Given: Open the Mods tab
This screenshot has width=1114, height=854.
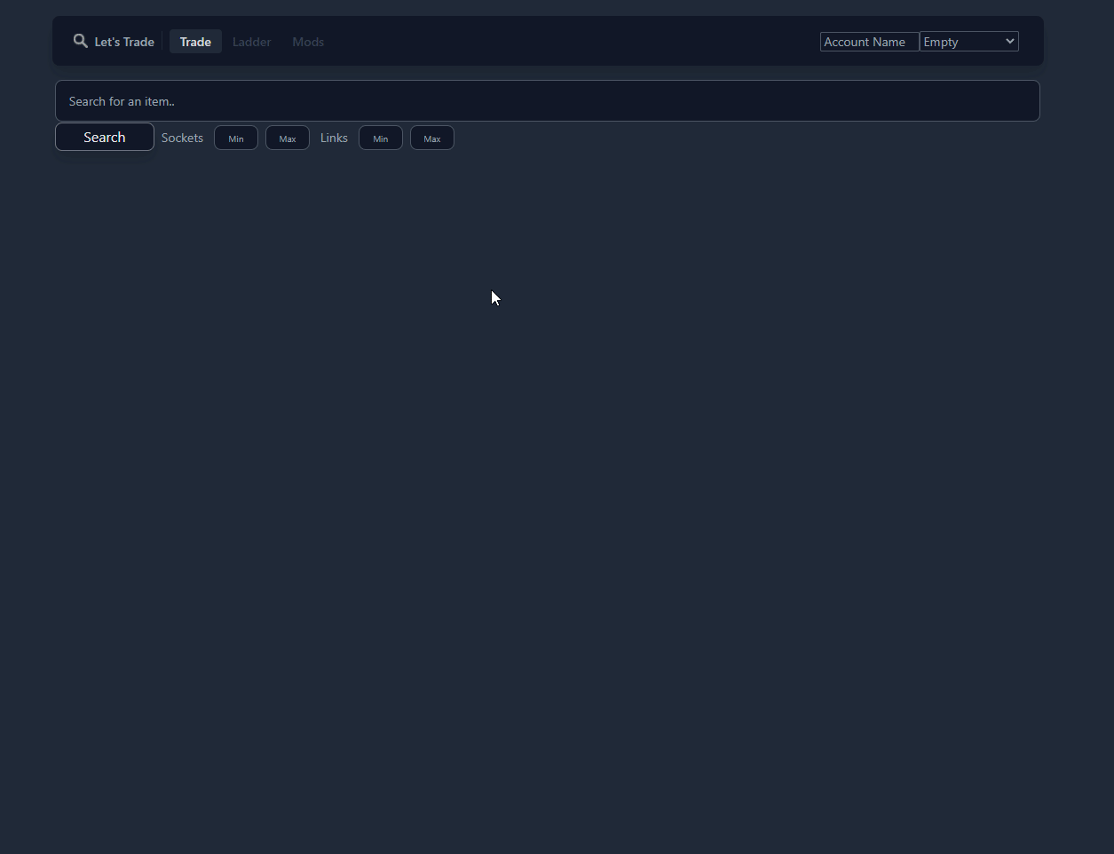Looking at the screenshot, I should click(x=308, y=42).
